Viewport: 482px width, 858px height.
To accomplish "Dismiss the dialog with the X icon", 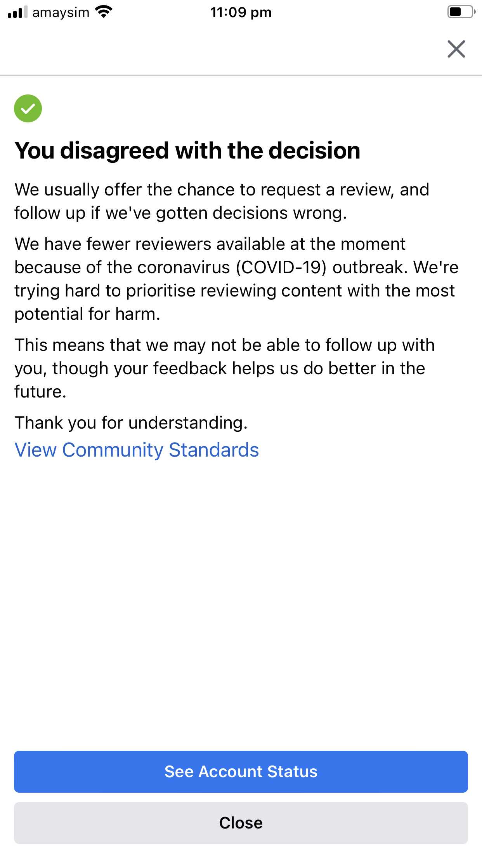I will (456, 49).
